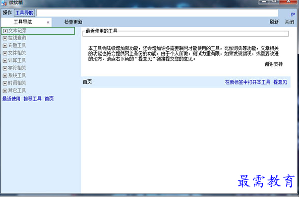This screenshot has height=197, width=299.
Task: Expand the 系统工具 tree node
Action: pos(5,76)
